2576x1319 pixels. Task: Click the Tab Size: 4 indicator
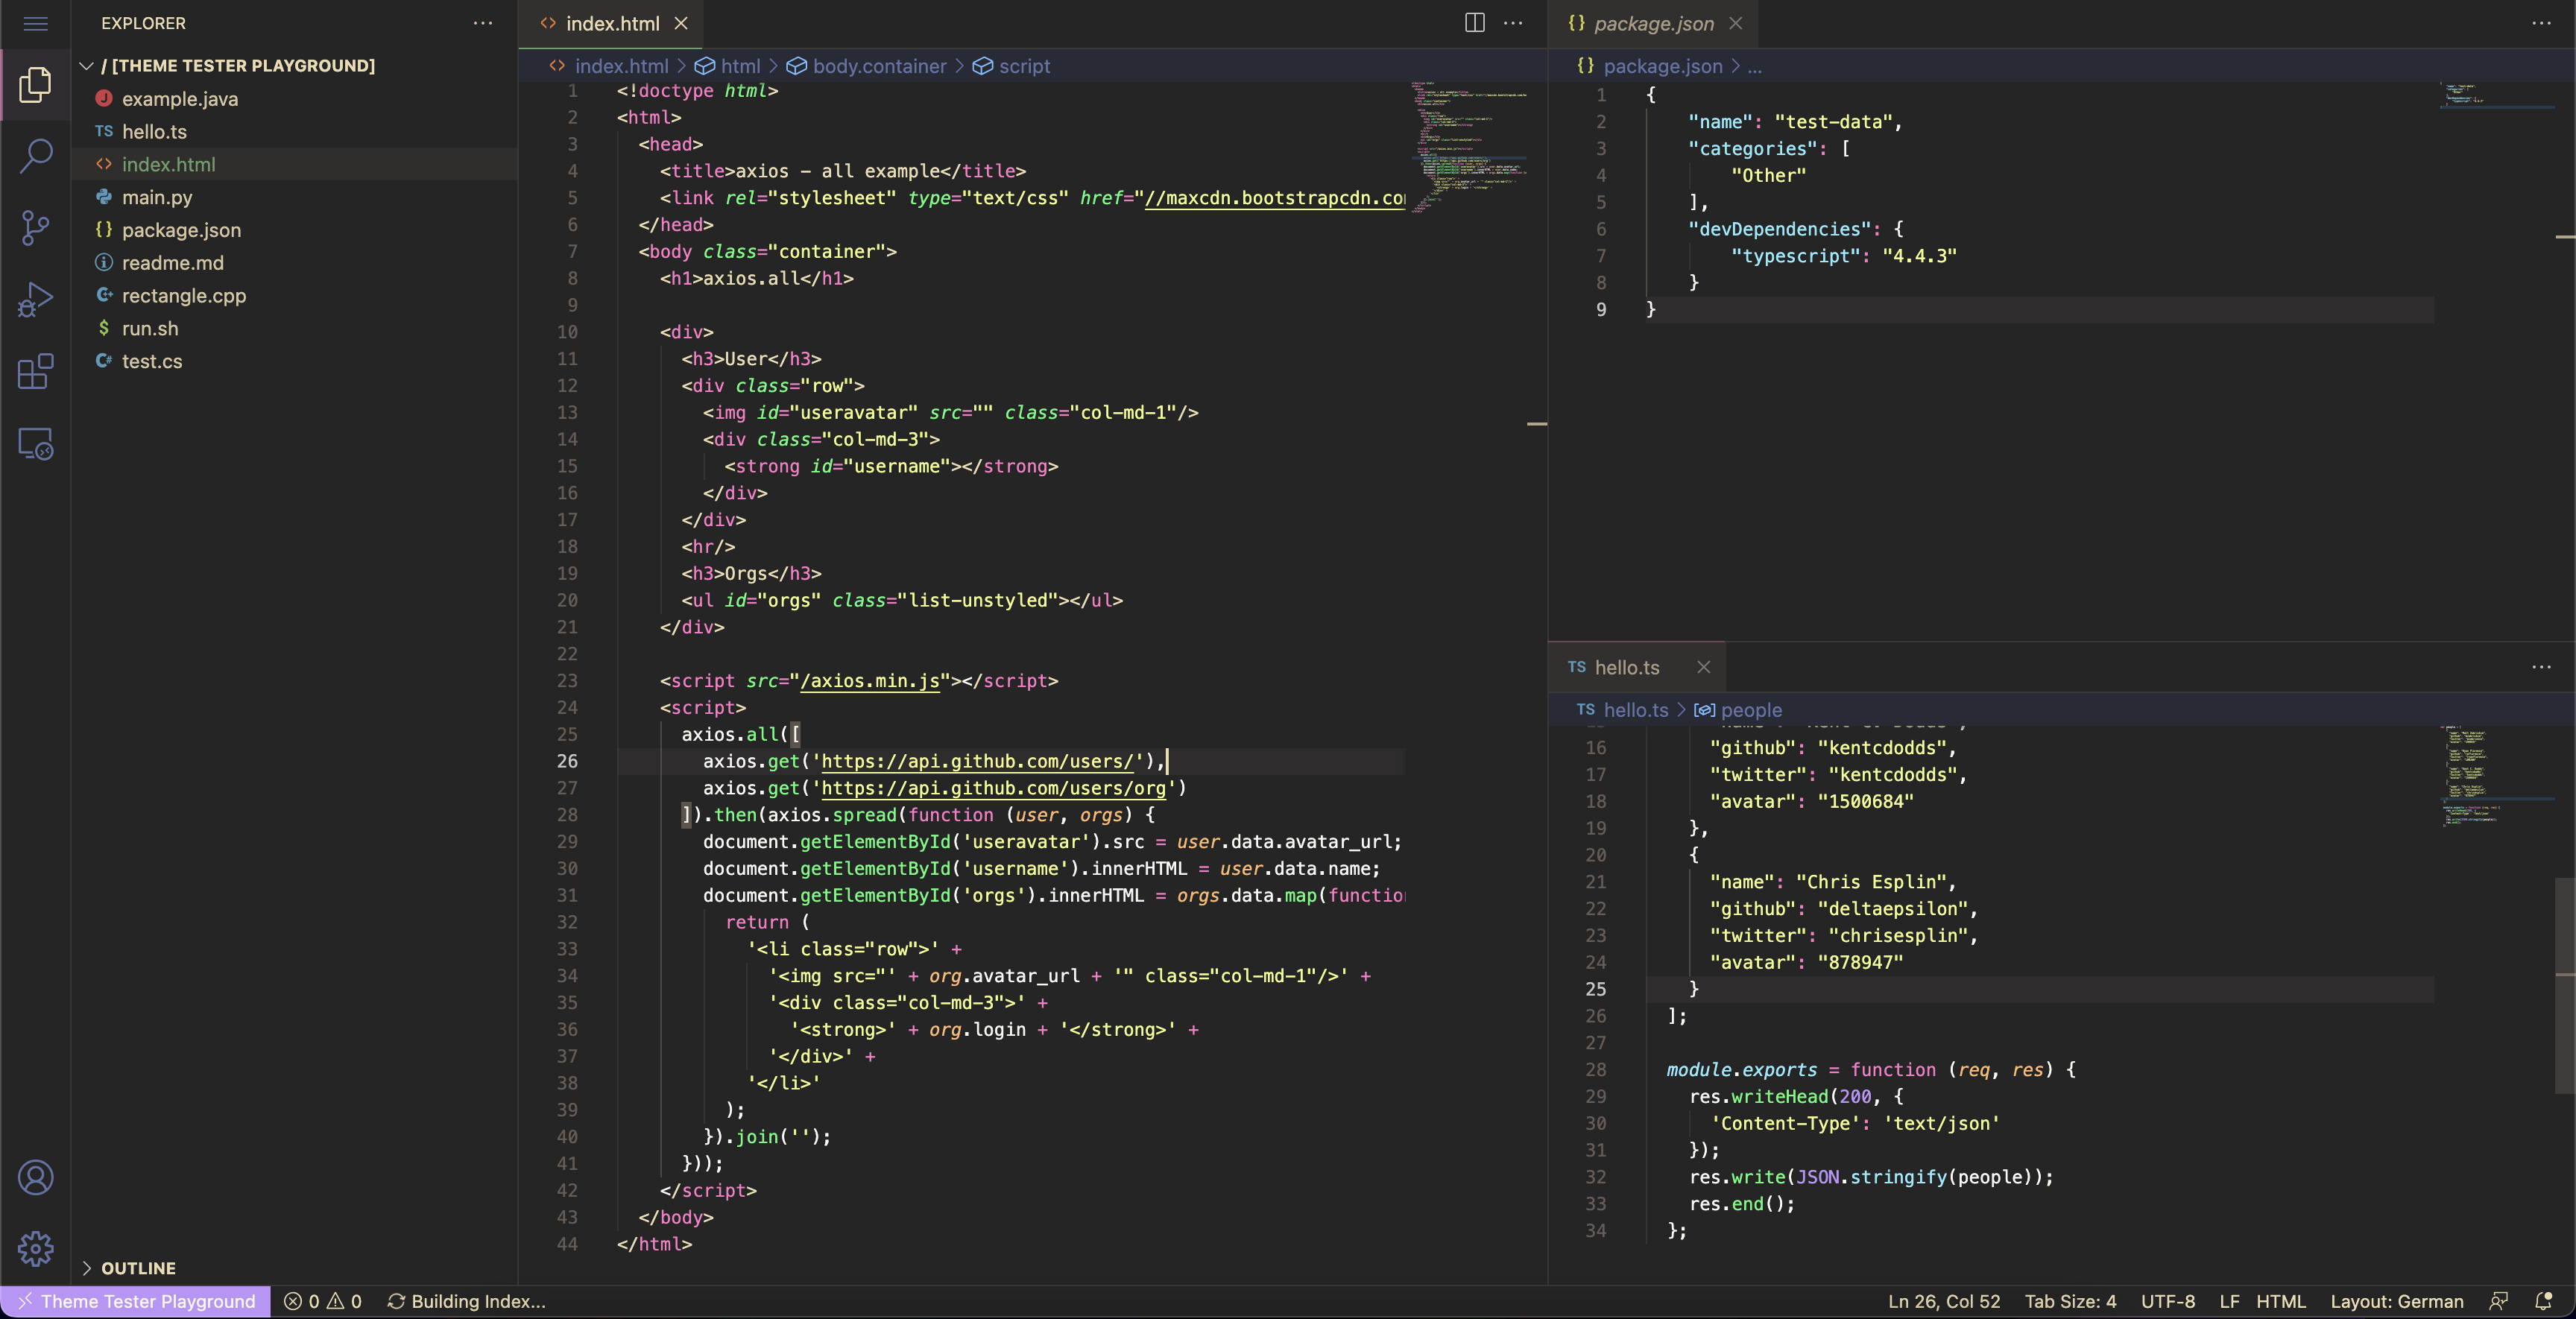tap(2070, 1301)
